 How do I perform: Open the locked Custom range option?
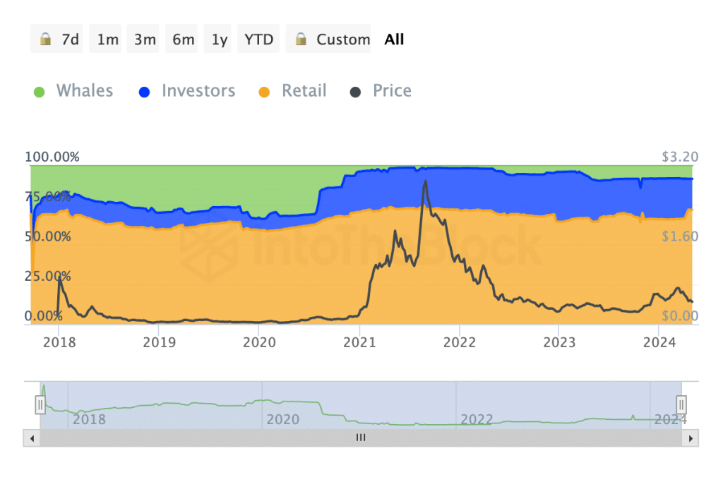[x=328, y=39]
